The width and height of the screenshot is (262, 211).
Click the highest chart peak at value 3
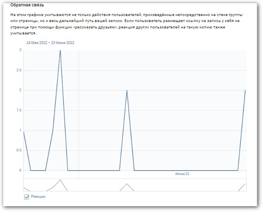[60, 50]
